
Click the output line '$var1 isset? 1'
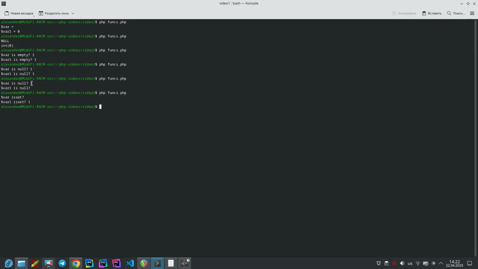(x=16, y=102)
